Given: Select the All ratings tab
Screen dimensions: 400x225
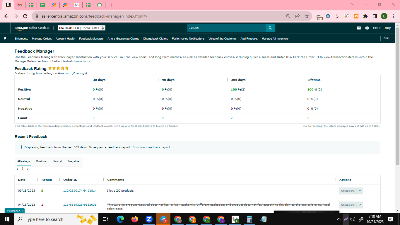Looking at the screenshot, I should click(x=23, y=161).
